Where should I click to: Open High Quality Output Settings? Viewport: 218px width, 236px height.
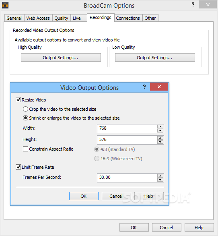(61, 58)
